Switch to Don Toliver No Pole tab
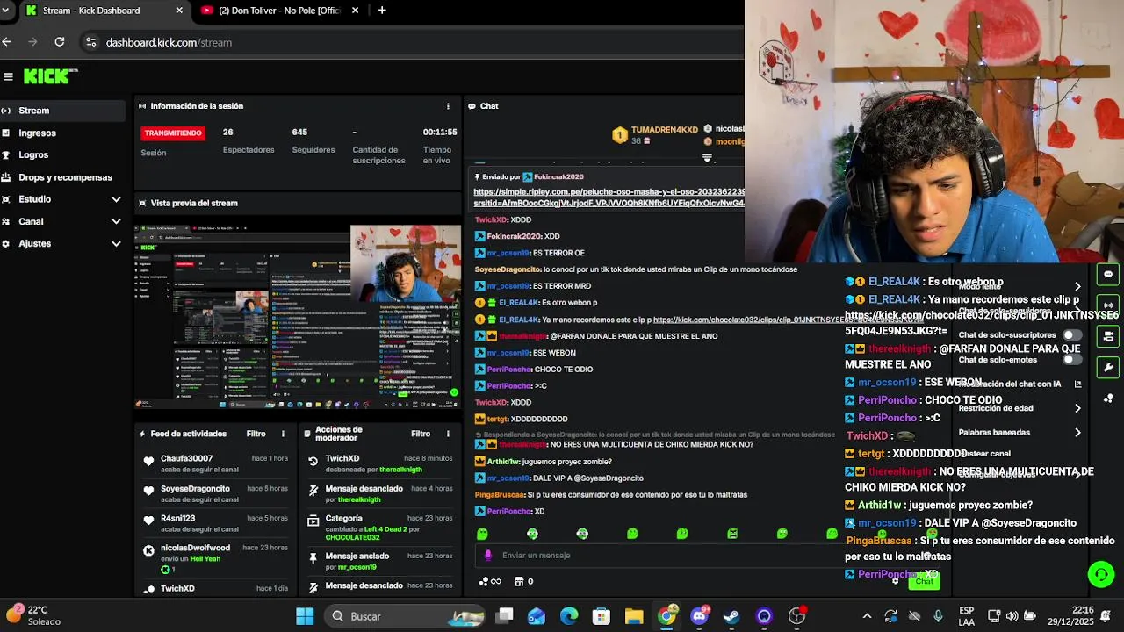The height and width of the screenshot is (632, 1124). (279, 11)
